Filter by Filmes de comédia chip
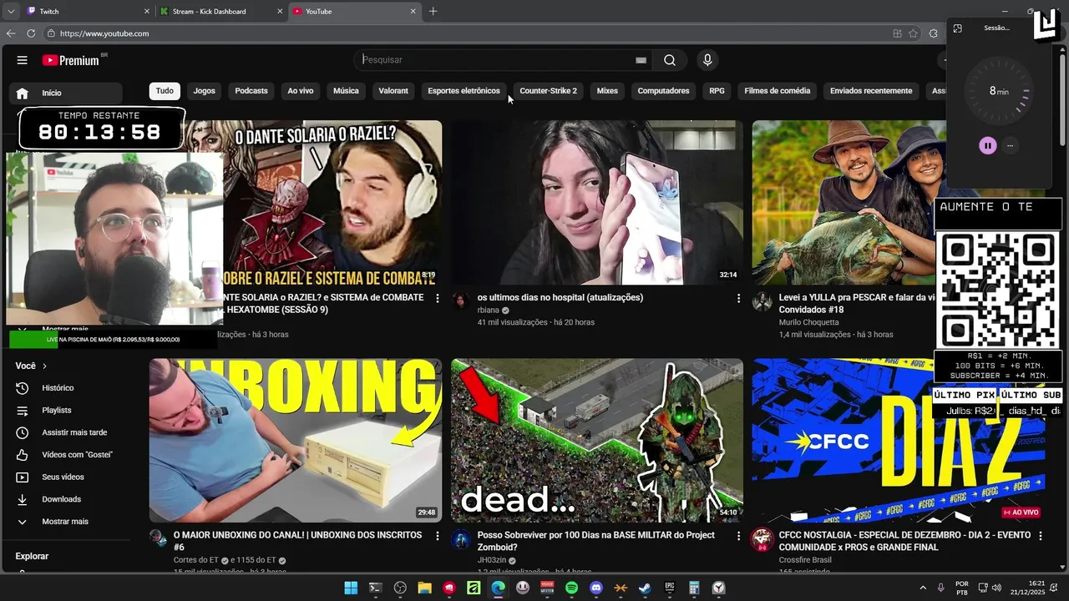The height and width of the screenshot is (601, 1069). tap(777, 91)
